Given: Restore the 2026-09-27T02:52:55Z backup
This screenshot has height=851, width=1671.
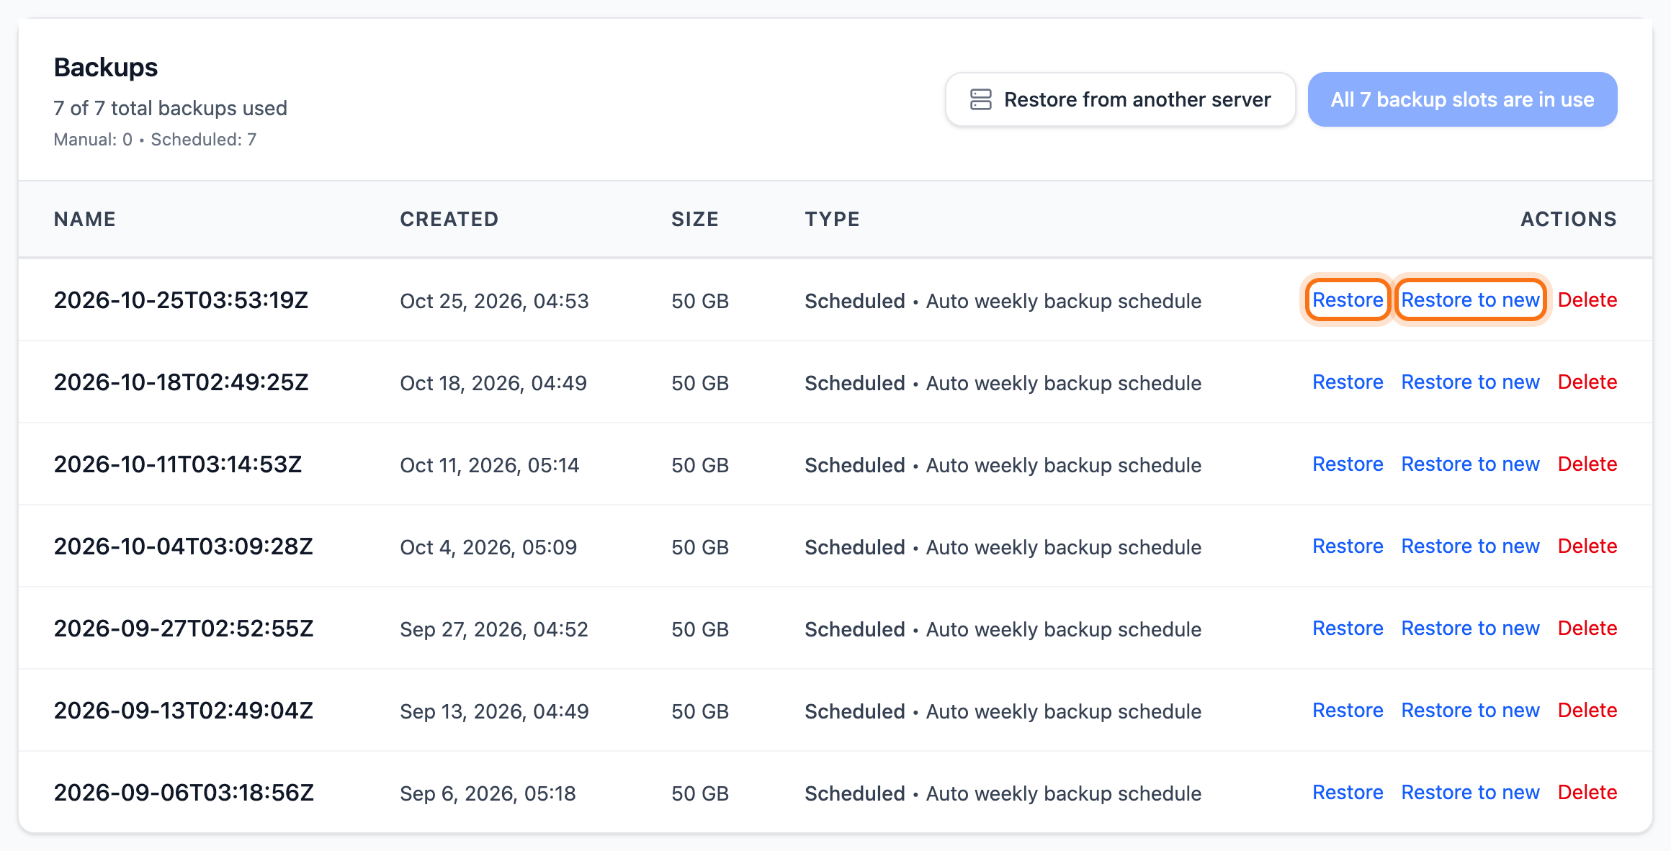Looking at the screenshot, I should 1348,629.
